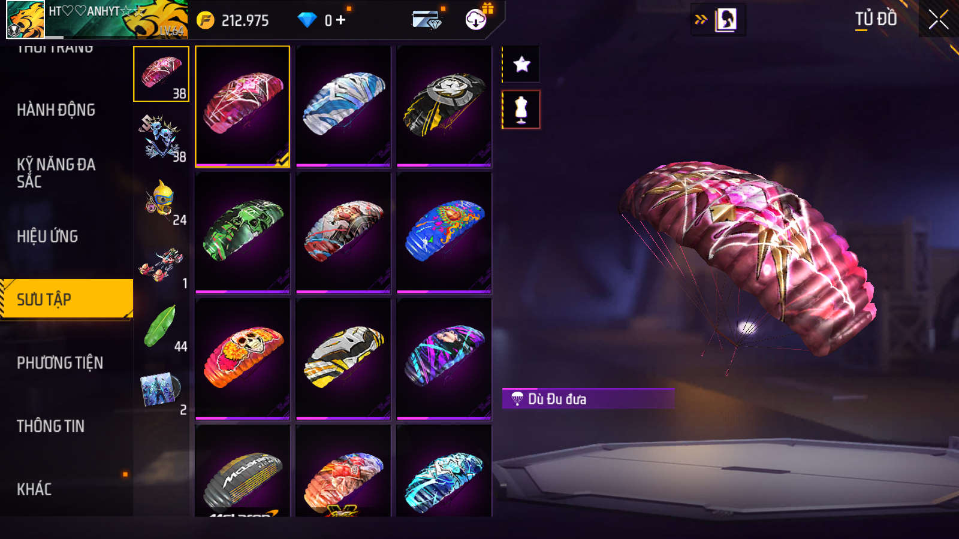Open the skull emblem collection category

tap(161, 138)
